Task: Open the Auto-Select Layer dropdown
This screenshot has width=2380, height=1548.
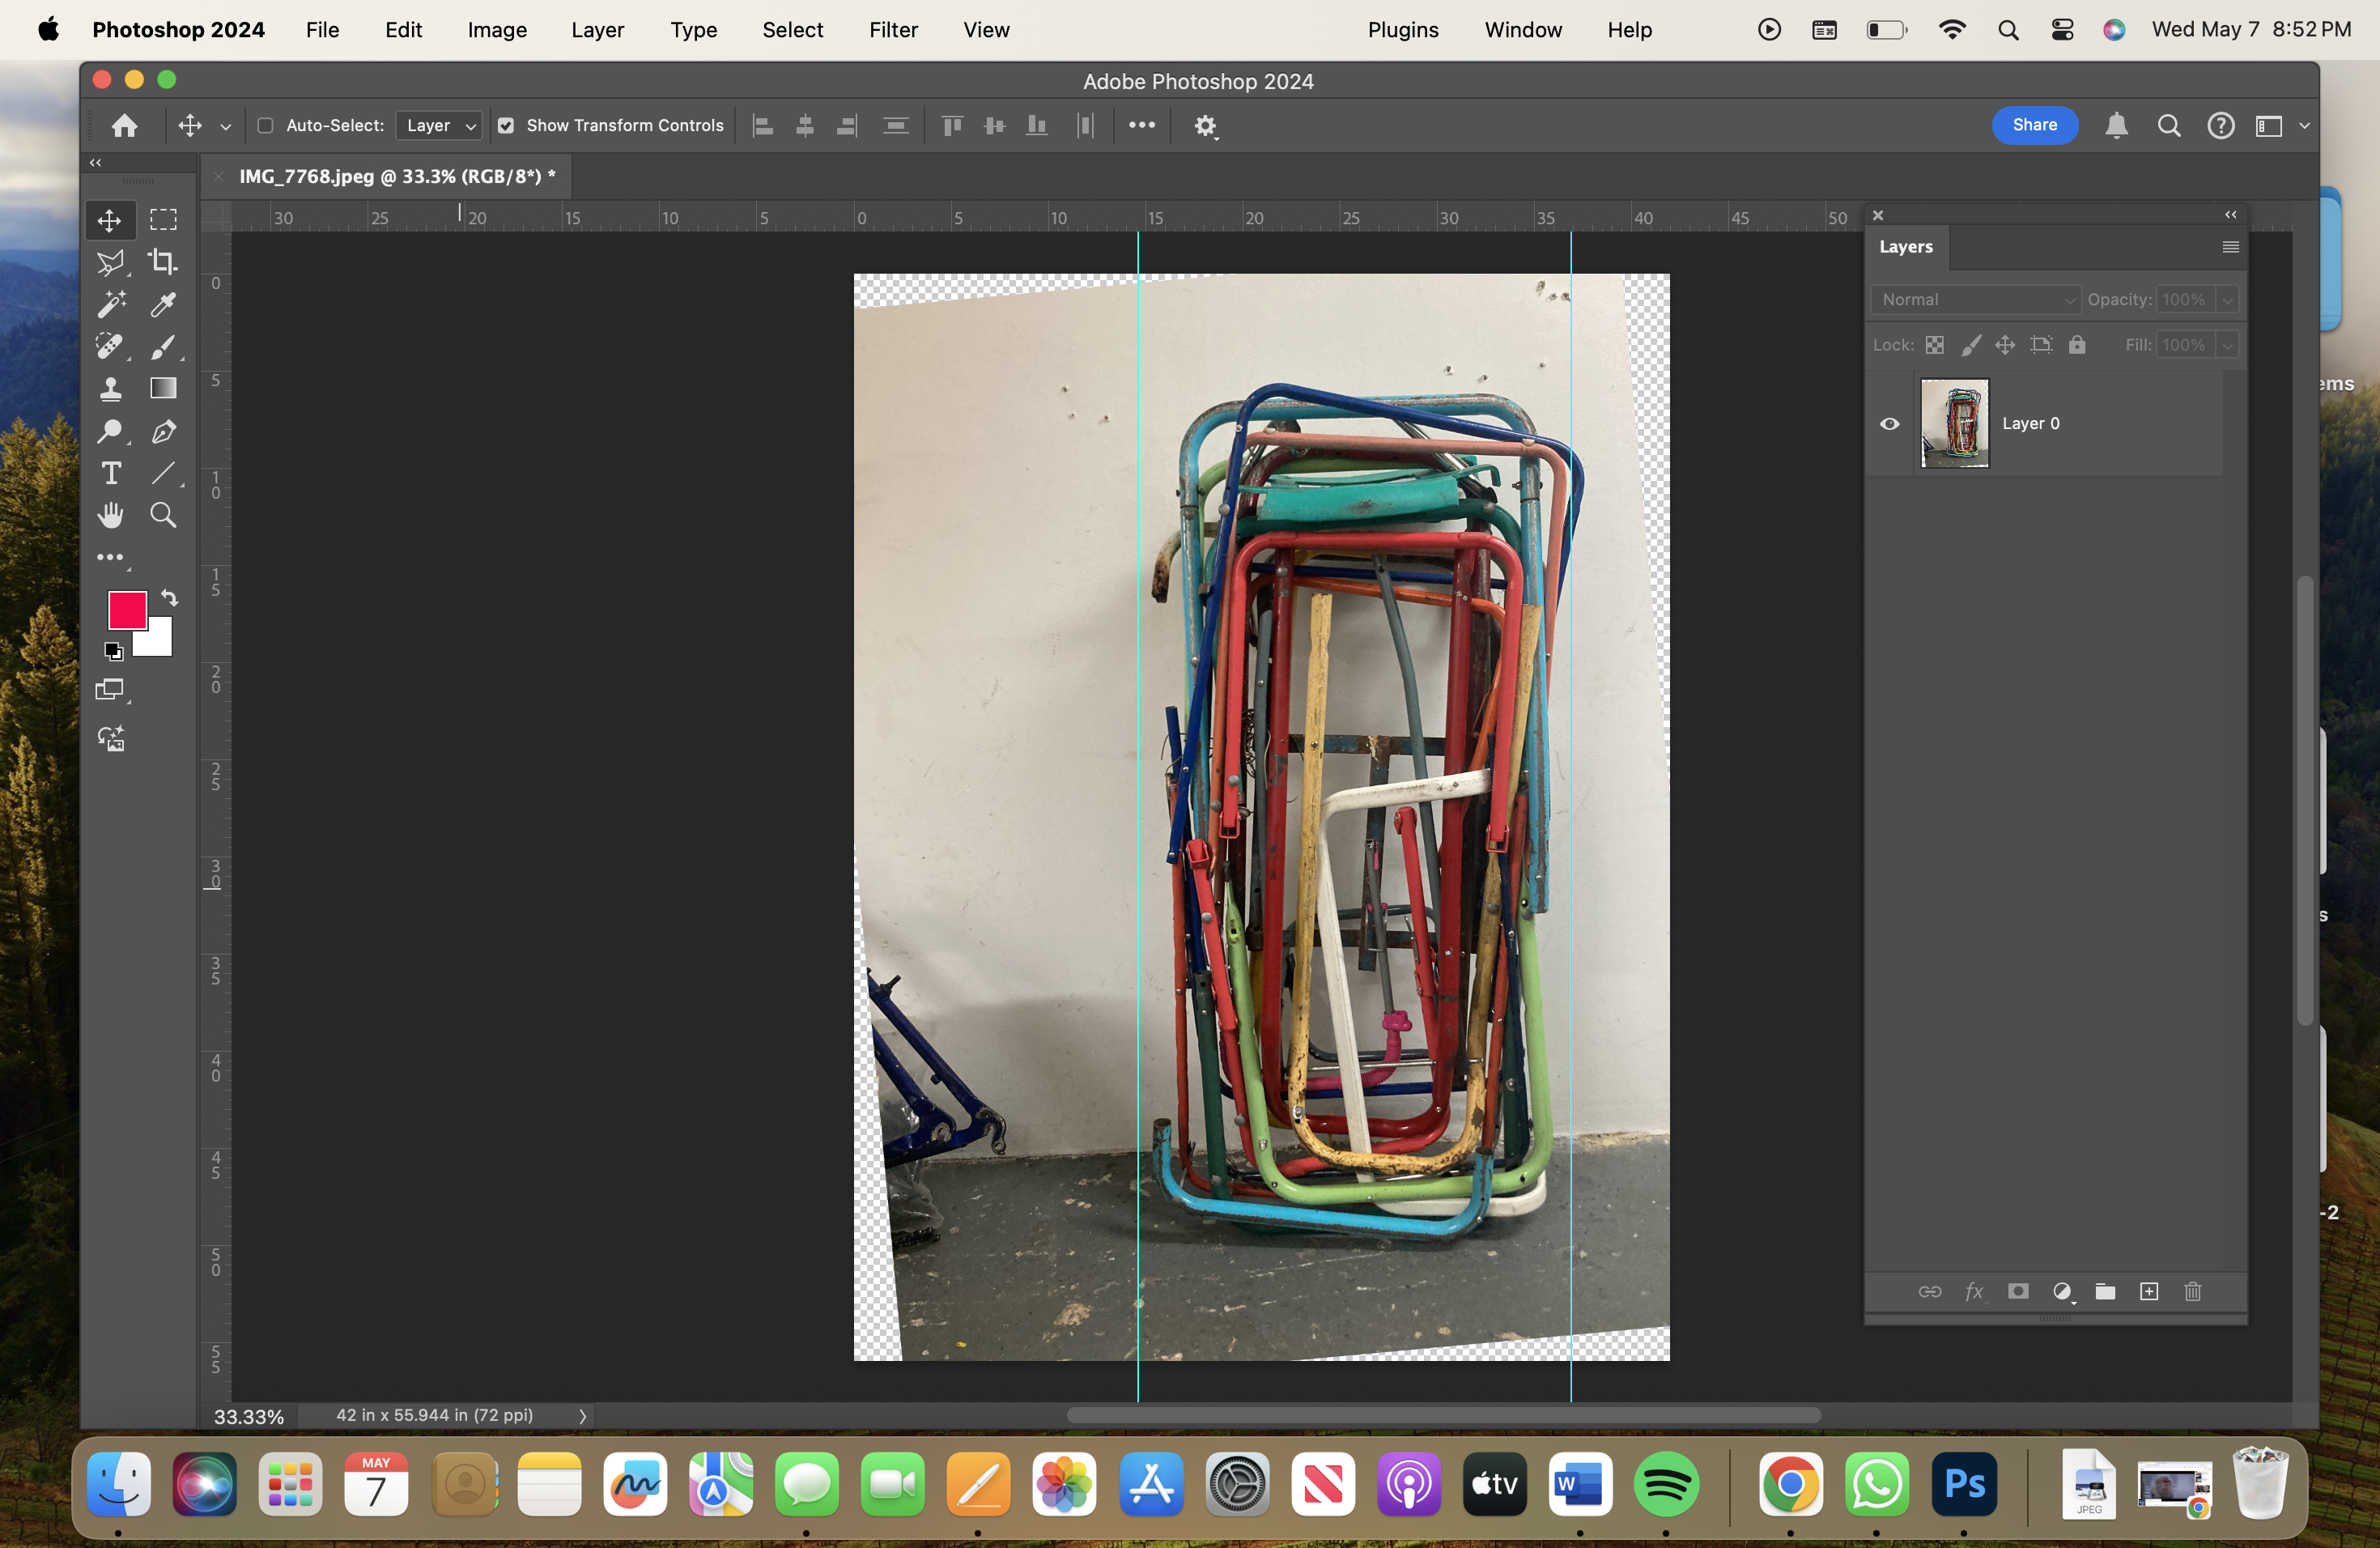Action: pos(440,126)
